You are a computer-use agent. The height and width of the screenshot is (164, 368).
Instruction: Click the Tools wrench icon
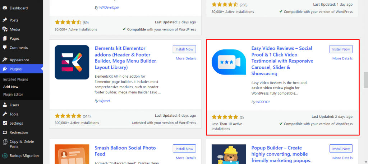coord(5,114)
